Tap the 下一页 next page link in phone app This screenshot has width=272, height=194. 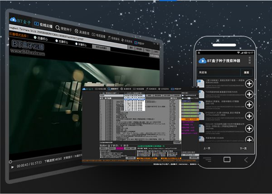(243, 148)
